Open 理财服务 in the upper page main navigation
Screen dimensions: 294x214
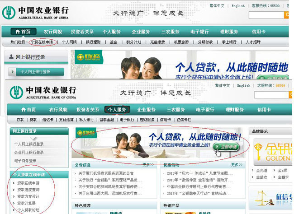coord(229,32)
